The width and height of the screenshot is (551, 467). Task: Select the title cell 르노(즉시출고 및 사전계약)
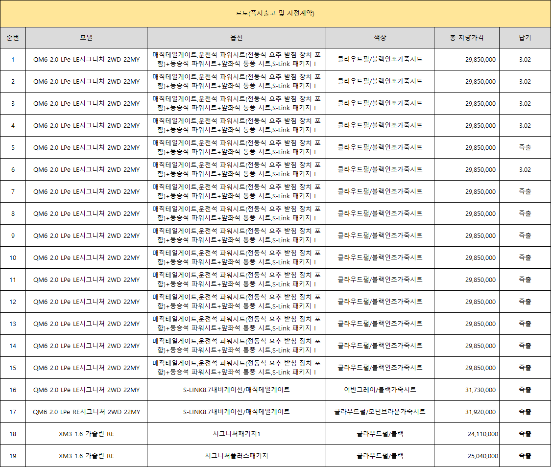[275, 13]
